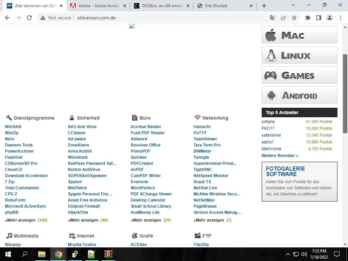Viewport: 348px width, 261px height.
Task: Click the 7:25 PM taskbar clock
Action: coord(319,254)
